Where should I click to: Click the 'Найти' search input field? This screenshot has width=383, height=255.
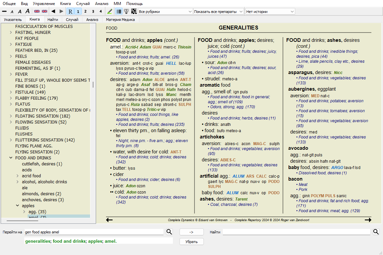point(296,232)
